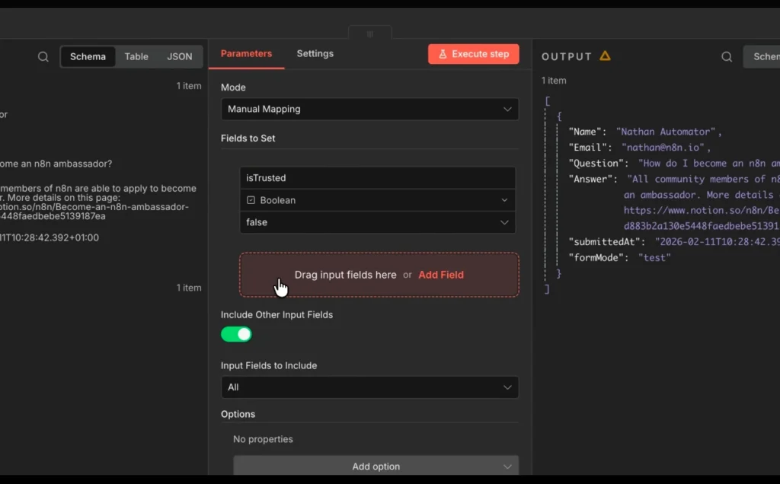Click the Add Field link
This screenshot has height=484, width=780.
440,274
